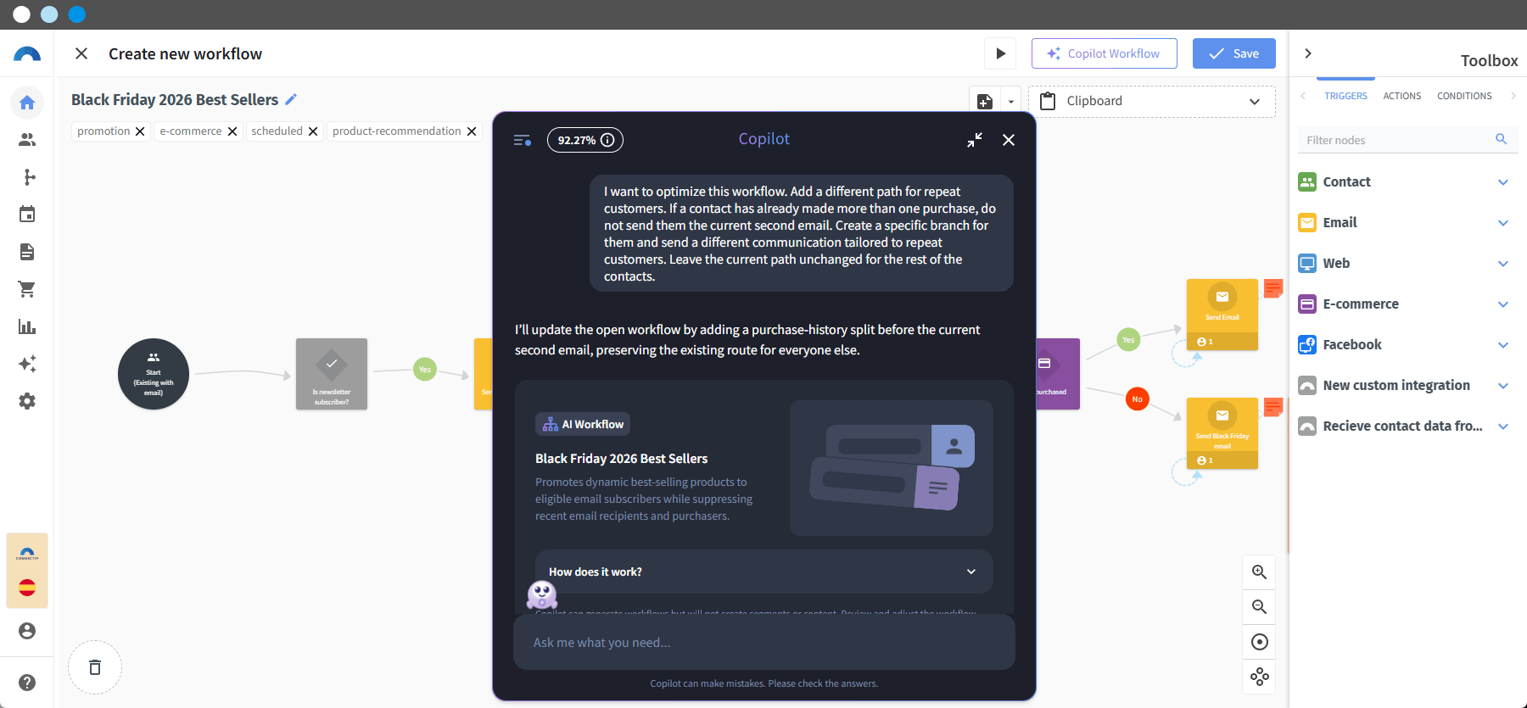Remove the product-recommendation tag
This screenshot has height=708, width=1527.
pyautogui.click(x=472, y=131)
